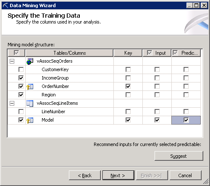Collapse the vAssocSeqLineItems table node
Screen dimensions: 210x186
[12, 103]
